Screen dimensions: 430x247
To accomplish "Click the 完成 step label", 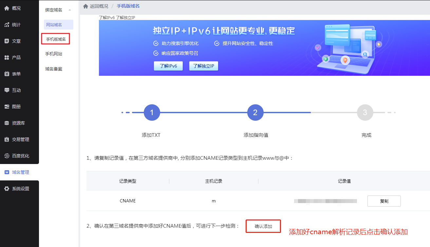I will [x=366, y=135].
